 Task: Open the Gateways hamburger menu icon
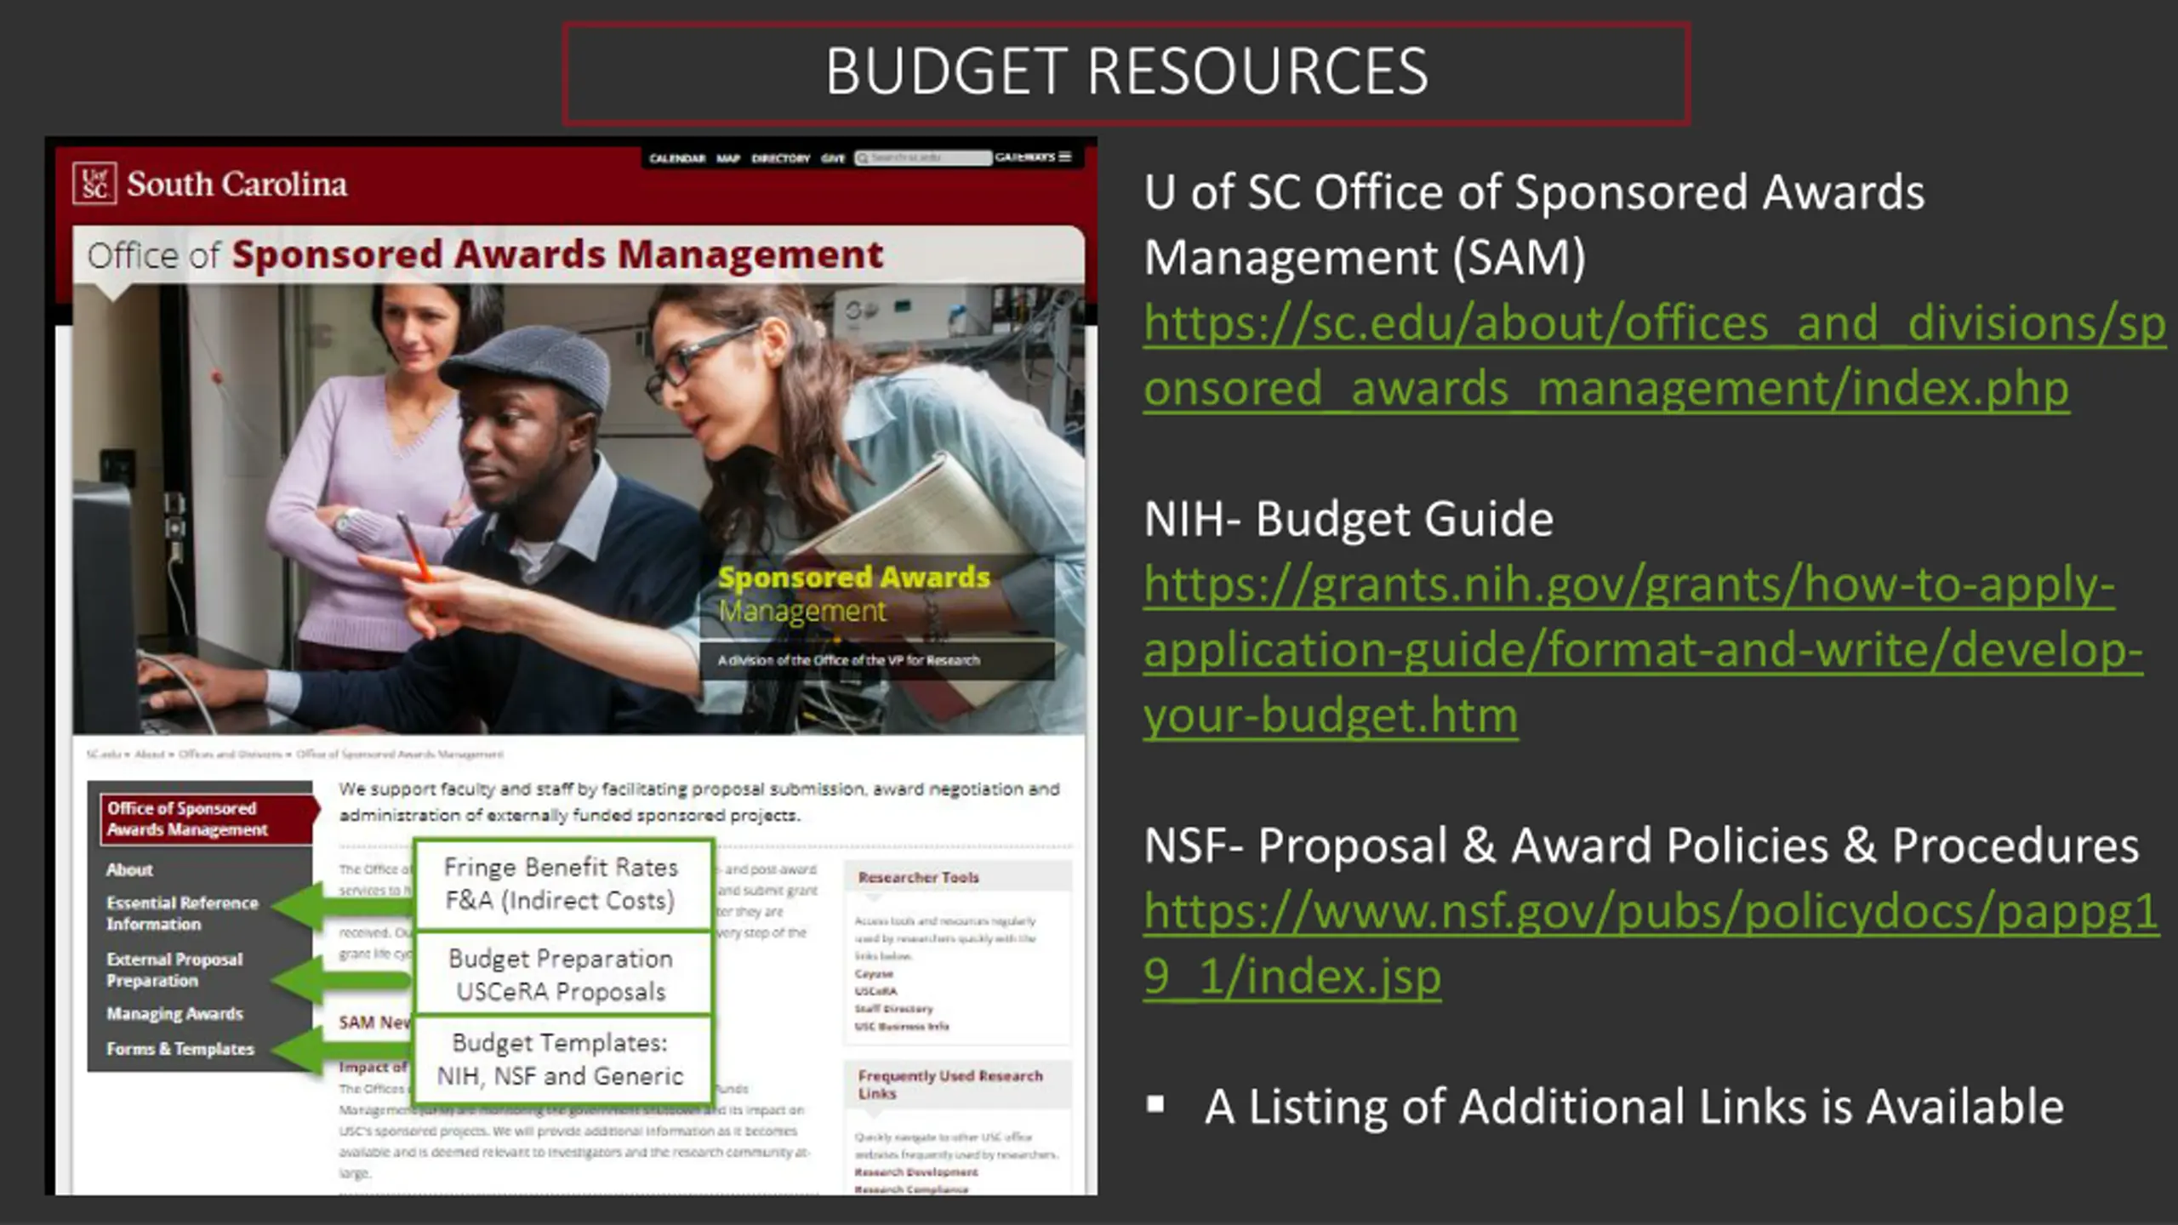click(x=1064, y=157)
